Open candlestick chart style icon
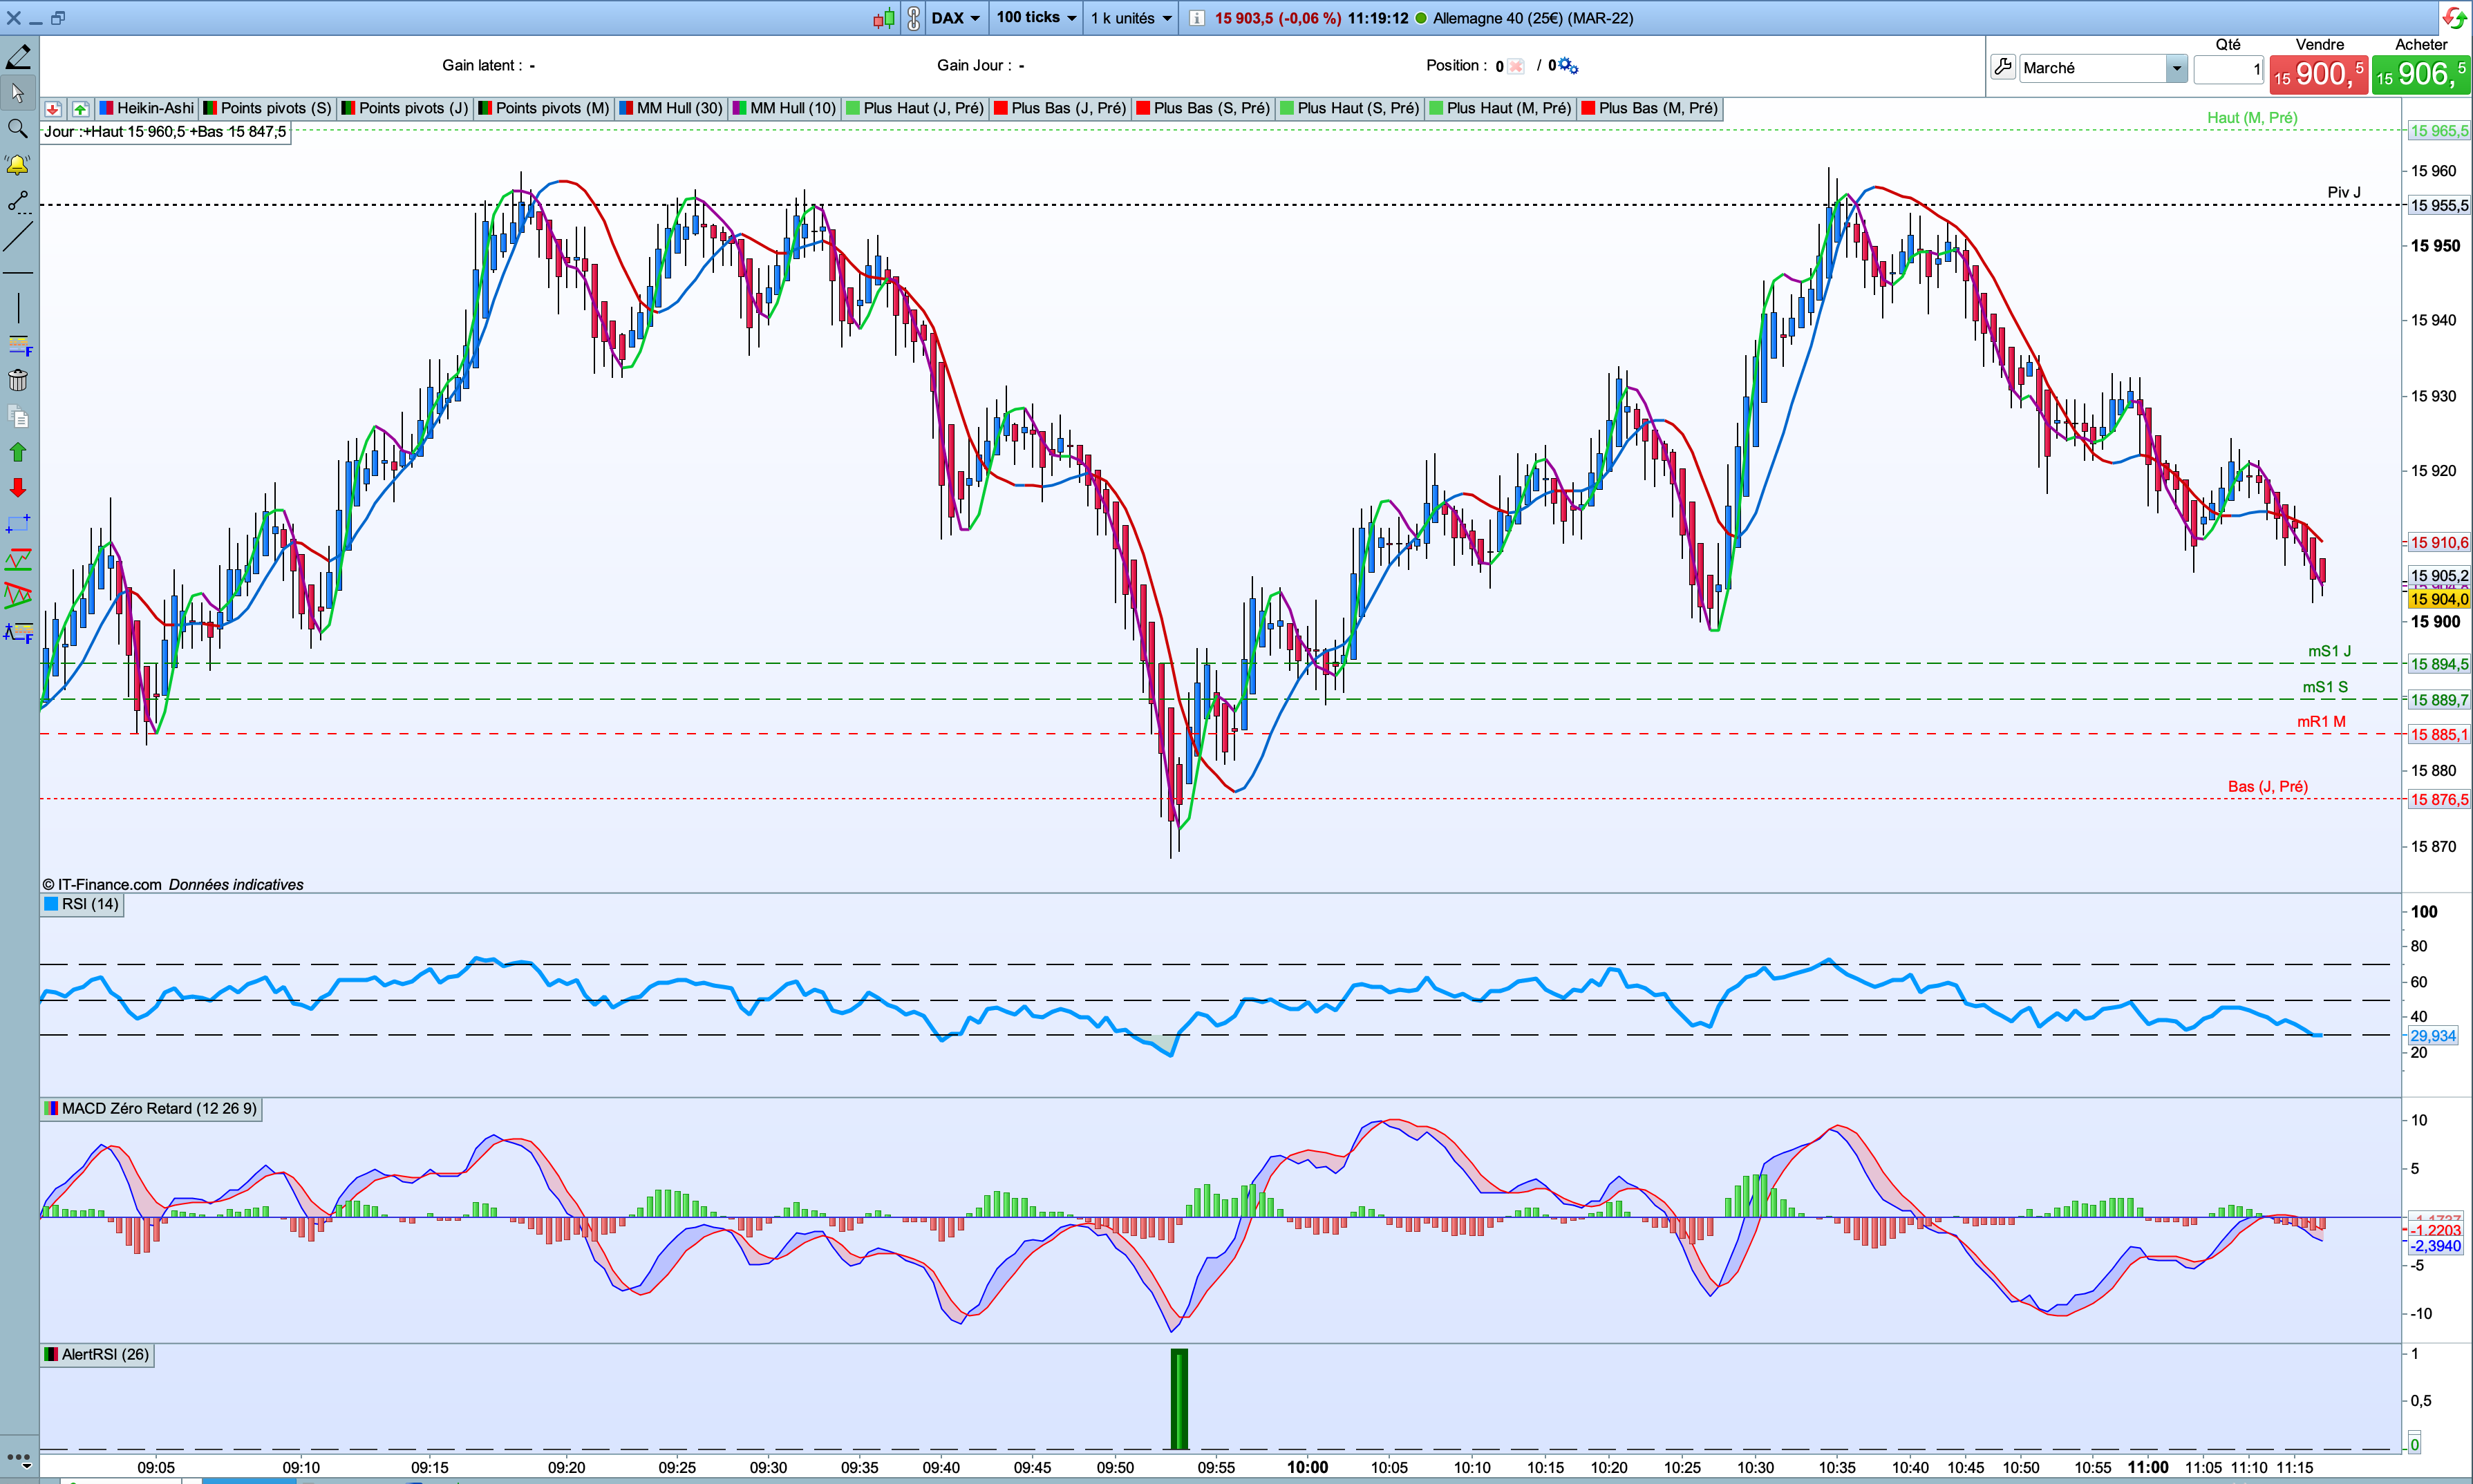Image resolution: width=2473 pixels, height=1484 pixels. (883, 18)
